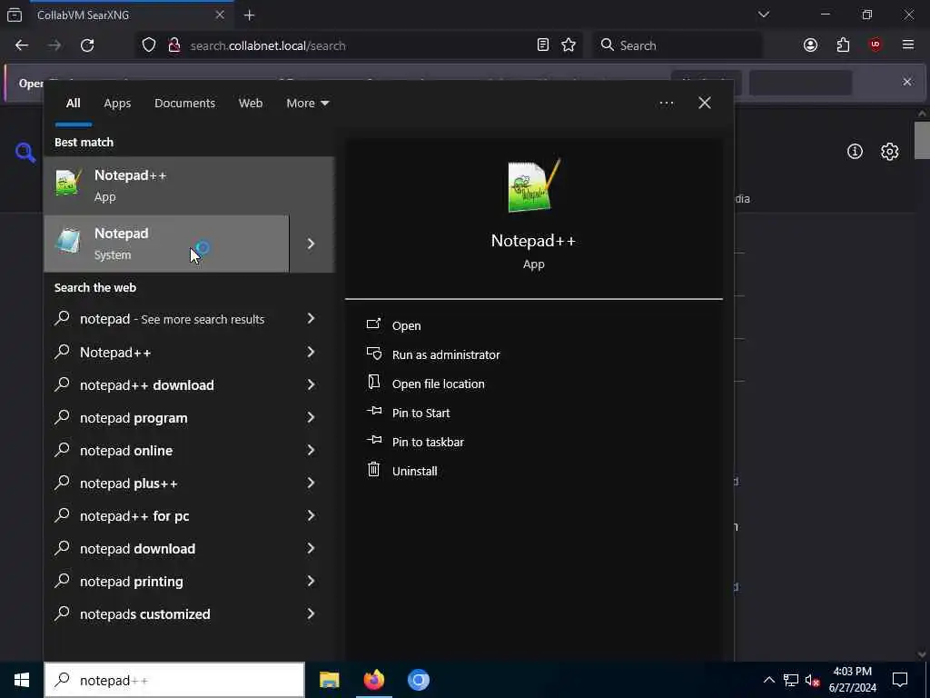
Task: Click the Firefox page vertical scrollbar
Action: (x=922, y=141)
